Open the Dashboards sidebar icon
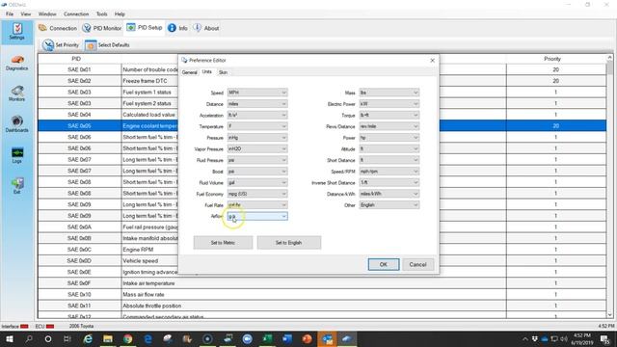Image resolution: width=617 pixels, height=347 pixels. point(17,124)
